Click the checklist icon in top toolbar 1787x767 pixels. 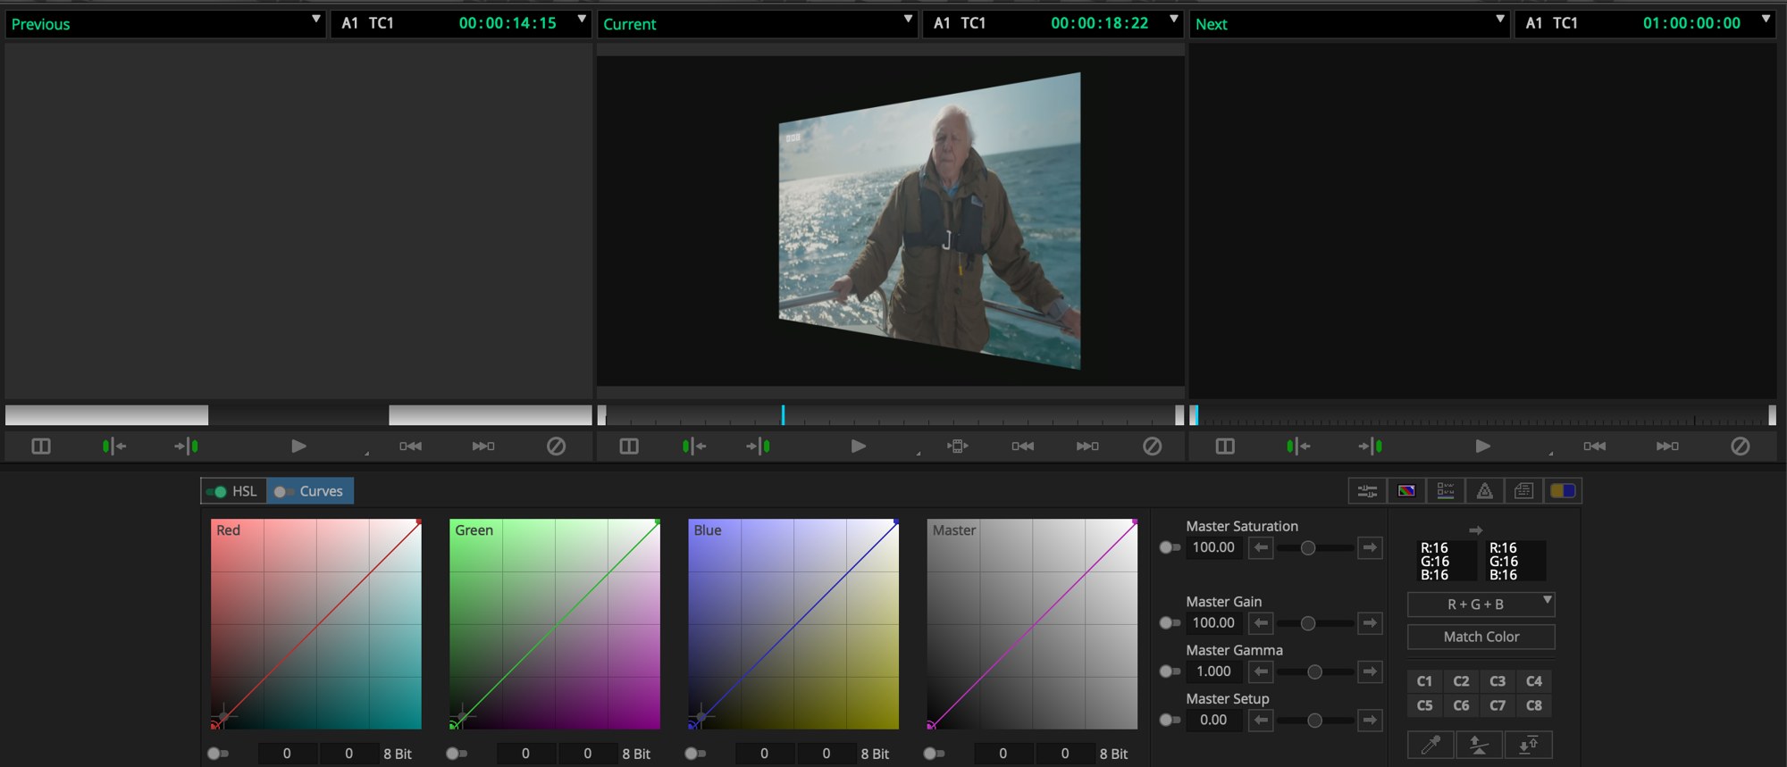click(1446, 490)
